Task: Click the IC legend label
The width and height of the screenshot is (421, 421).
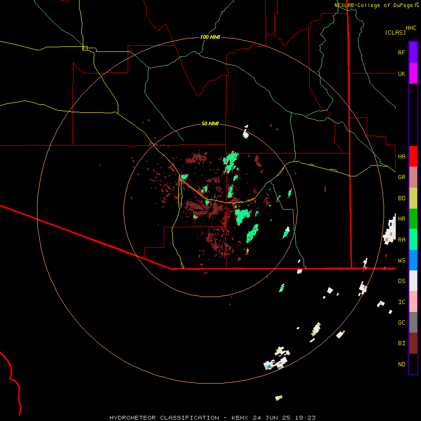Action: (x=401, y=302)
